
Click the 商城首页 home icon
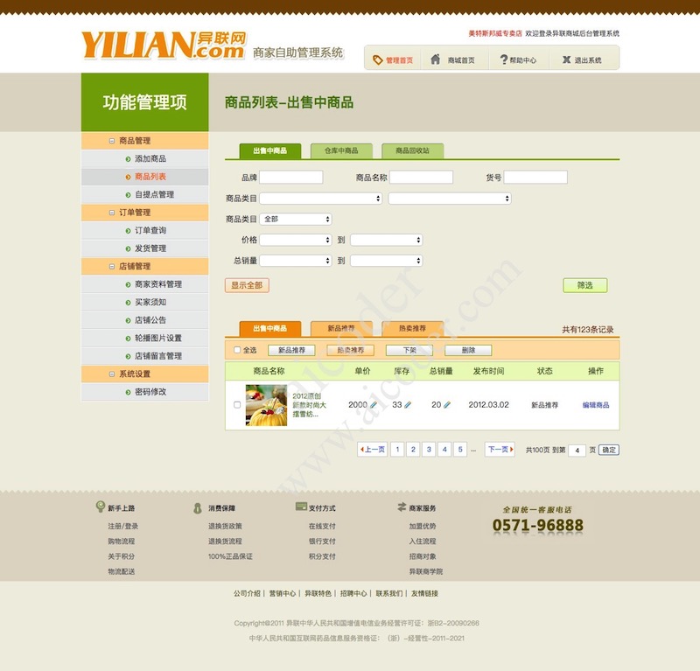click(433, 59)
